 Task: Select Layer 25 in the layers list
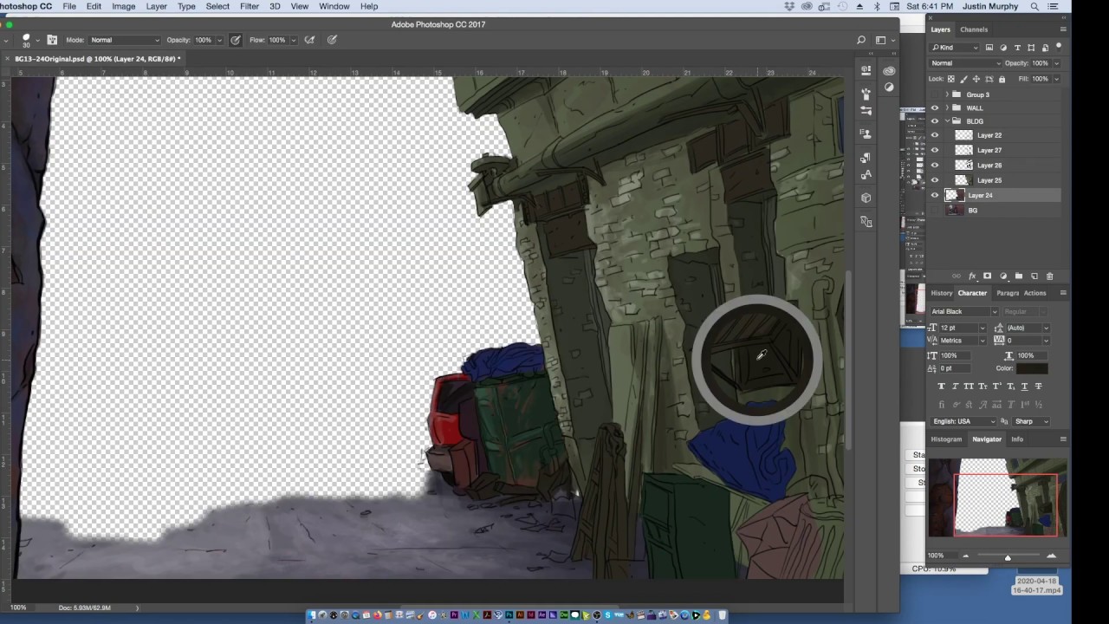coord(989,180)
